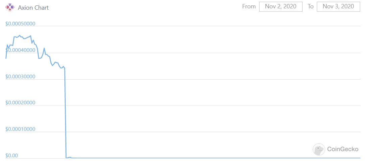
Task: Click the tiny bump right after the crash
Action: coord(70,157)
